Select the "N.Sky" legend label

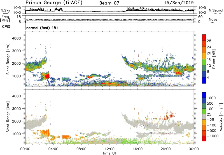coord(5,10)
